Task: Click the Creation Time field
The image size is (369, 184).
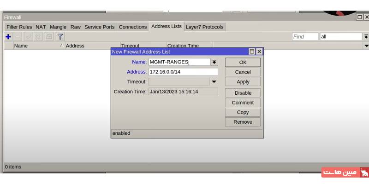Action: click(x=183, y=92)
